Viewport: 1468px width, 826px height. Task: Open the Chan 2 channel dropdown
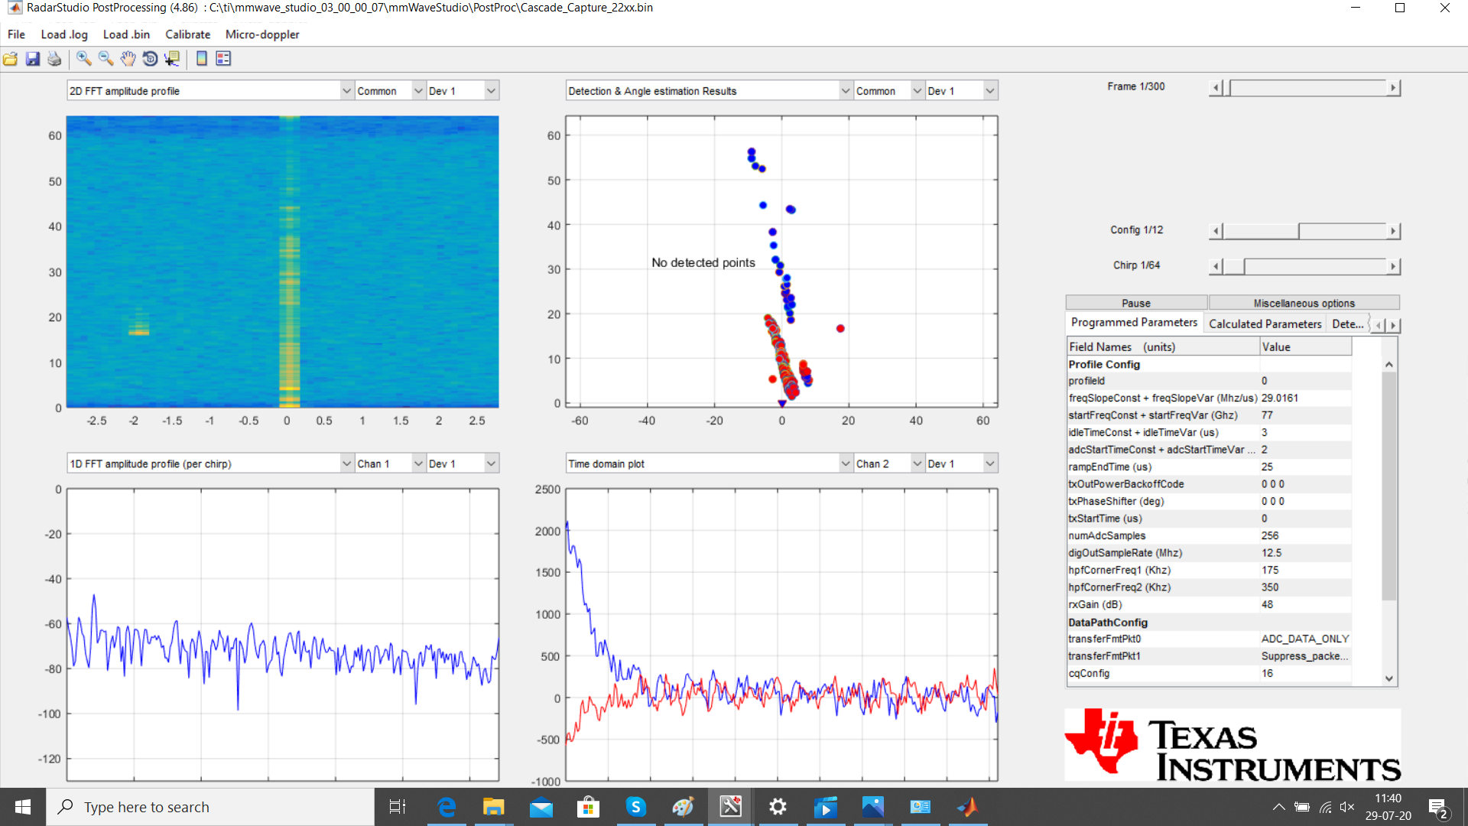click(x=917, y=464)
